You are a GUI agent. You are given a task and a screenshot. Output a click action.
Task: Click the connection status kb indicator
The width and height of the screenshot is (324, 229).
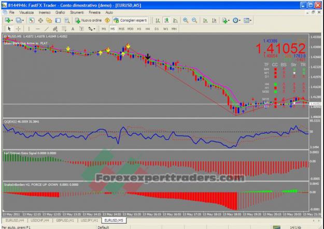pyautogui.click(x=295, y=227)
